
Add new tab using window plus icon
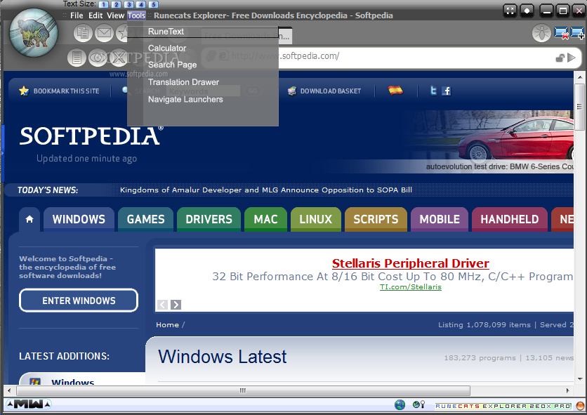[x=577, y=33]
